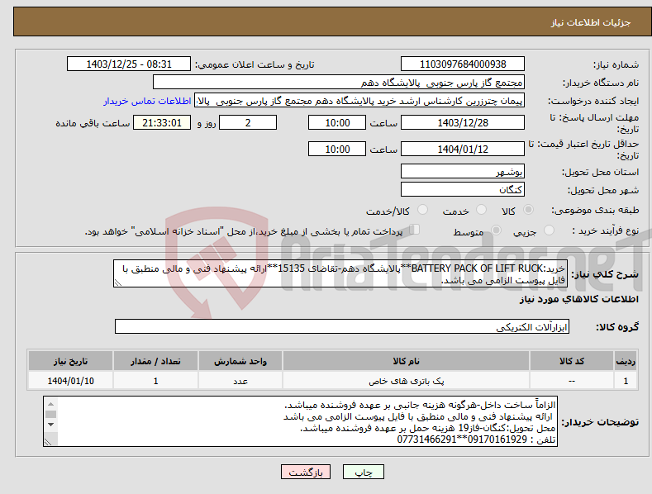Click the چاپ (print) button
Screen dimensions: 652x494
point(363,472)
